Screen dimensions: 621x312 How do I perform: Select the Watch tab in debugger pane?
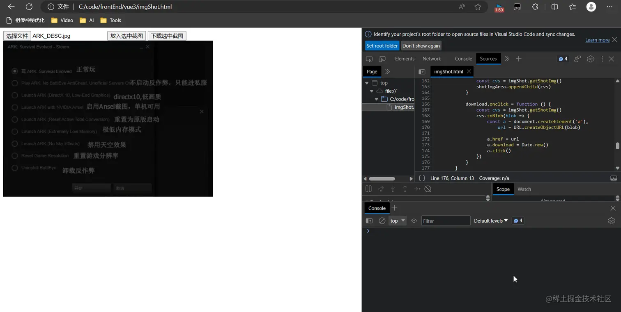pos(524,189)
